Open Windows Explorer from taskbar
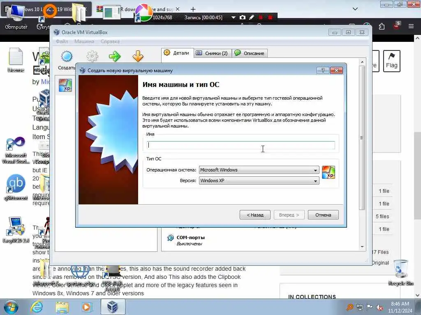 pos(62,307)
